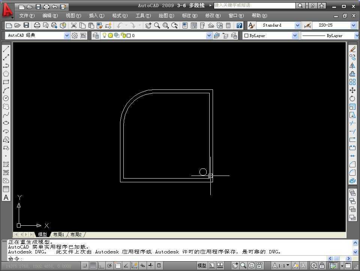The image size is (360, 271).
Task: Select the Hatch tool
Action: [6, 164]
